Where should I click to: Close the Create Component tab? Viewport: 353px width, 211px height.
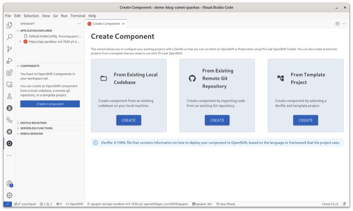tap(123, 24)
